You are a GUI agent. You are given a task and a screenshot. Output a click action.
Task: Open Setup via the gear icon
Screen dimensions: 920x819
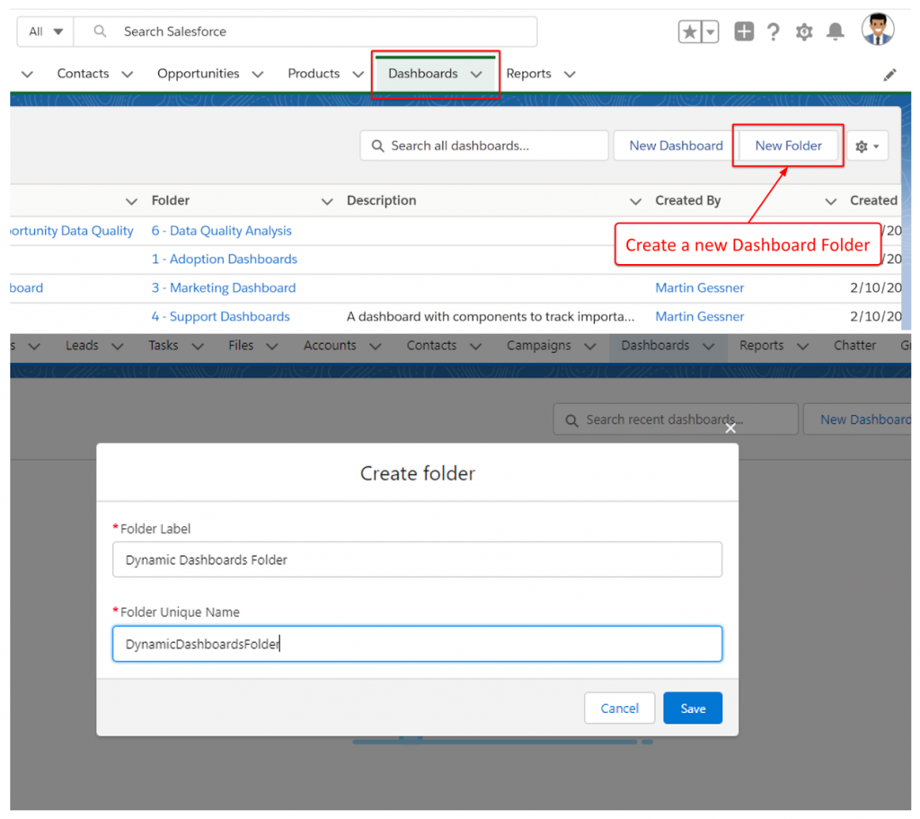[803, 31]
